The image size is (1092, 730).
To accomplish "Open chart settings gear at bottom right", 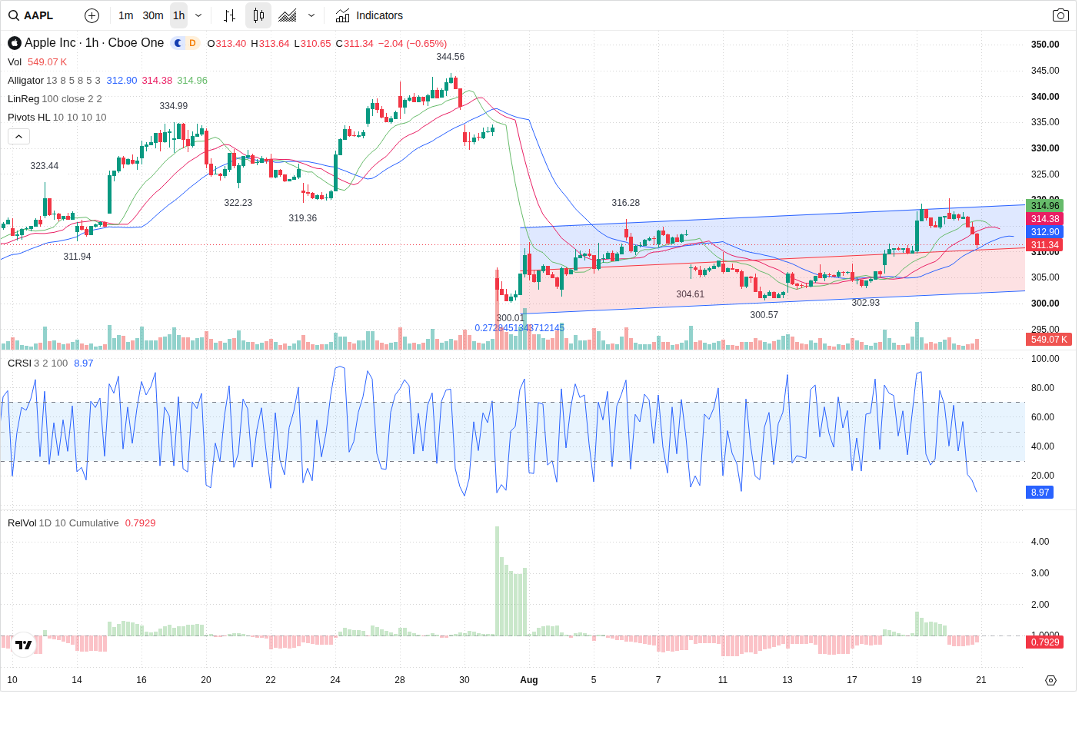I will click(1050, 680).
